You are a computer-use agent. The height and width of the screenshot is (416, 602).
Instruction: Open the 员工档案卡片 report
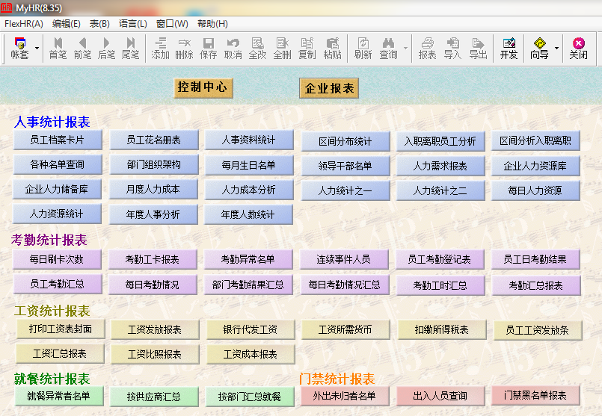[x=57, y=140]
